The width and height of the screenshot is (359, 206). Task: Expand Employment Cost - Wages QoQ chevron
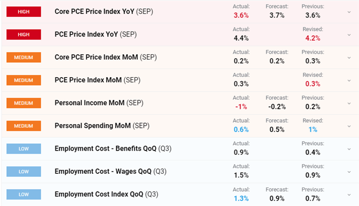(349, 172)
